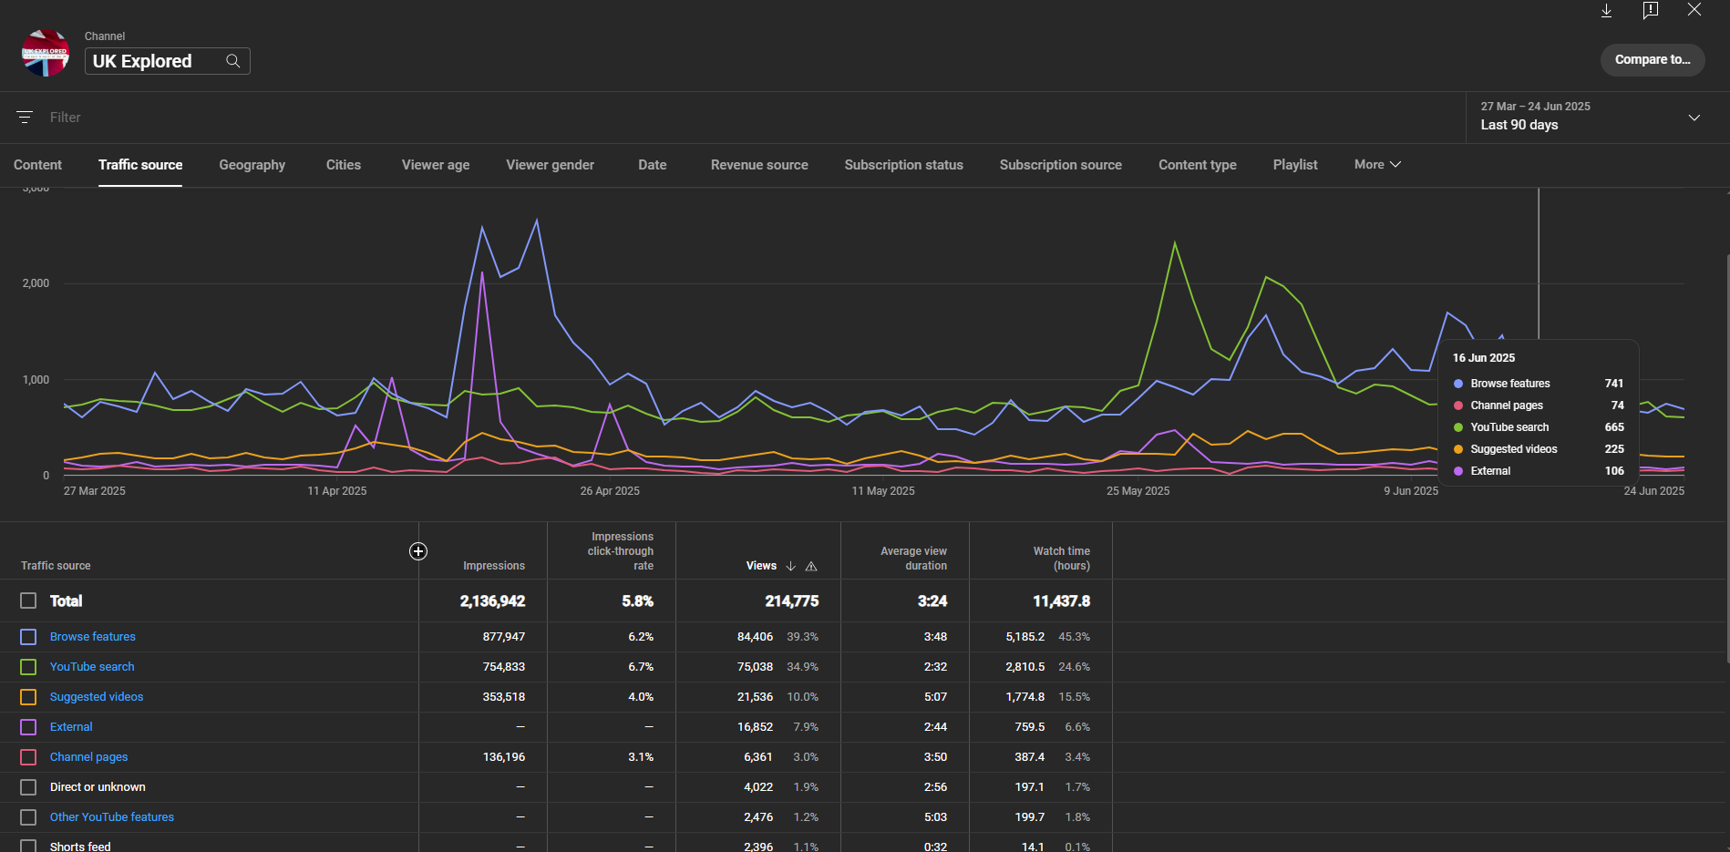Viewport: 1730px width, 852px height.
Task: Send feedback using the exclamation icon
Action: point(1650,10)
